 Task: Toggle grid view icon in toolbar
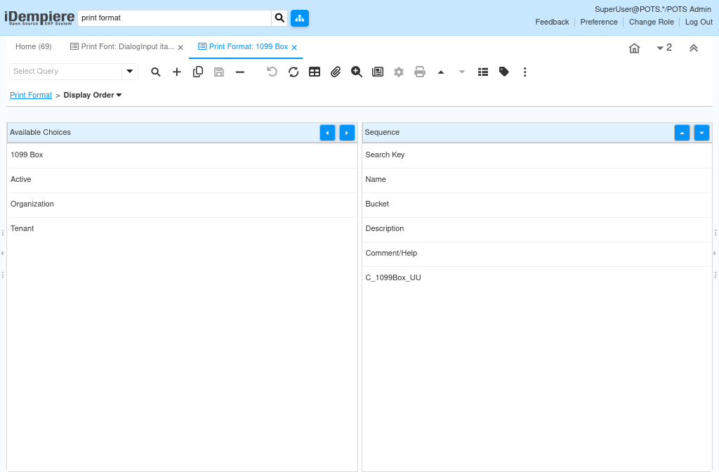(315, 72)
